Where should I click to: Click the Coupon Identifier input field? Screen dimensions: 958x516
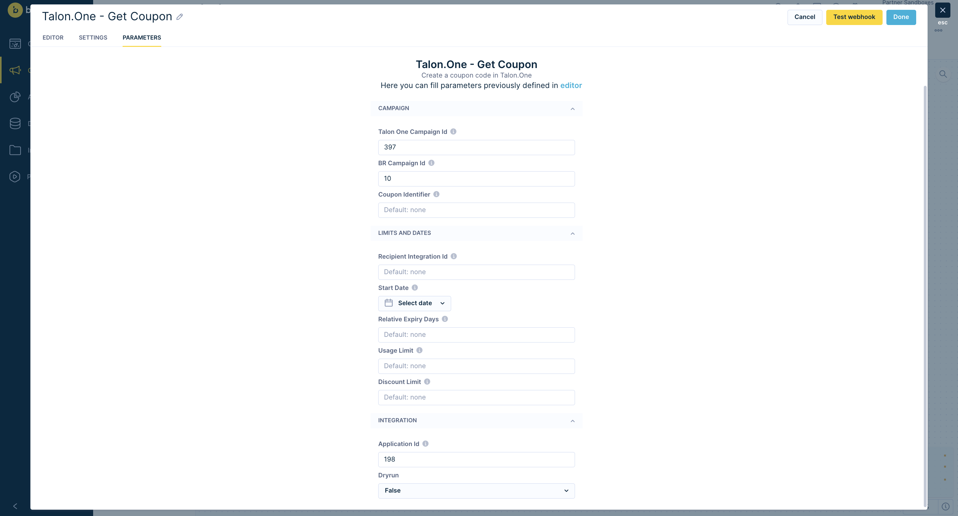(476, 210)
